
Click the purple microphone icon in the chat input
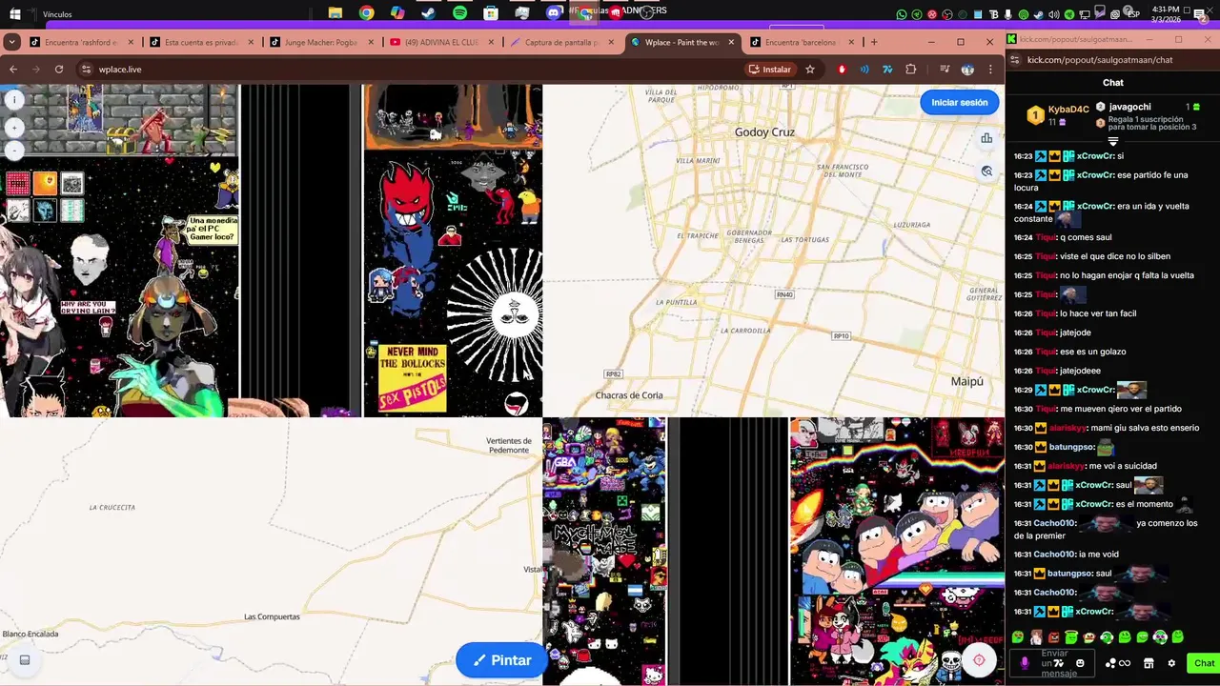[x=1025, y=663]
